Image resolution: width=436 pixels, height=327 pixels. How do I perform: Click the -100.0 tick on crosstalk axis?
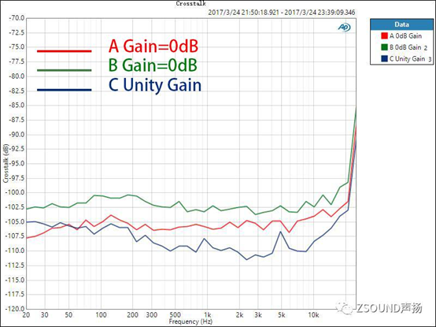17,192
